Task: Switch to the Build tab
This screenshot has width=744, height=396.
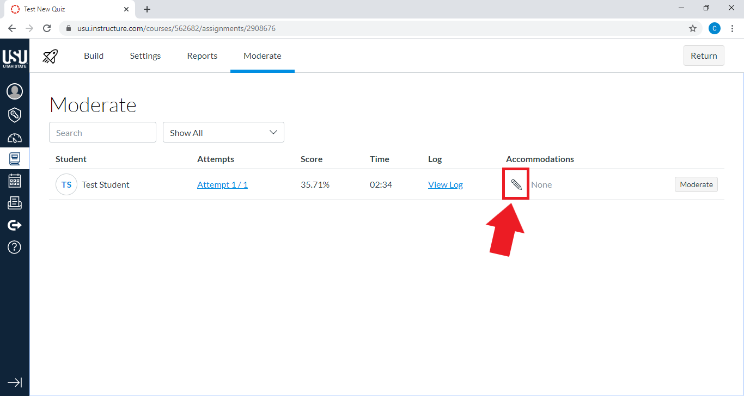Action: 94,56
